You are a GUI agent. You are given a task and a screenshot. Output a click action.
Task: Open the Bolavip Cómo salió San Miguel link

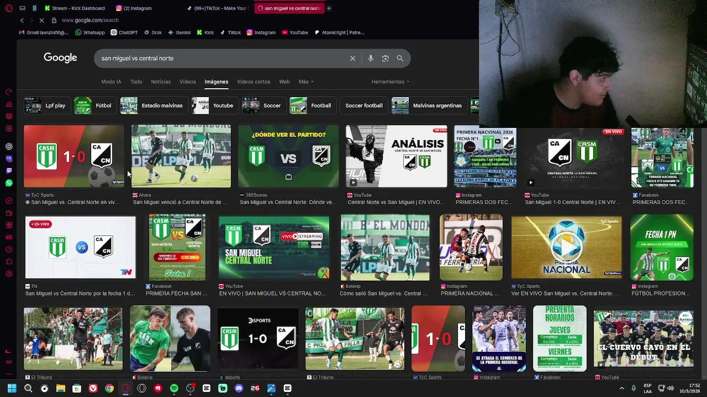(384, 293)
